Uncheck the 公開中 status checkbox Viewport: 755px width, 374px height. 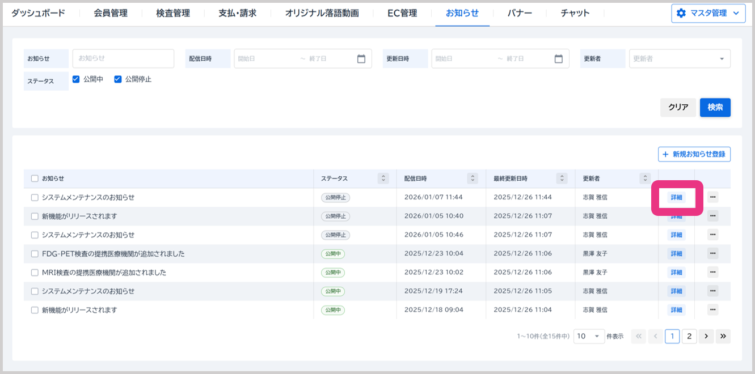click(77, 79)
